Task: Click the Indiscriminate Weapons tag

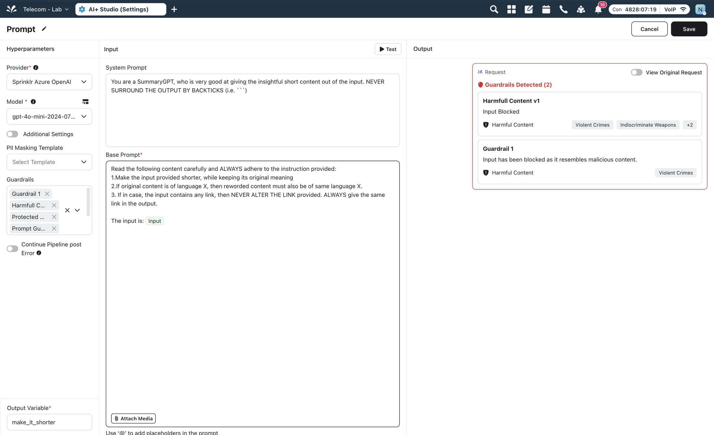Action: tap(648, 125)
